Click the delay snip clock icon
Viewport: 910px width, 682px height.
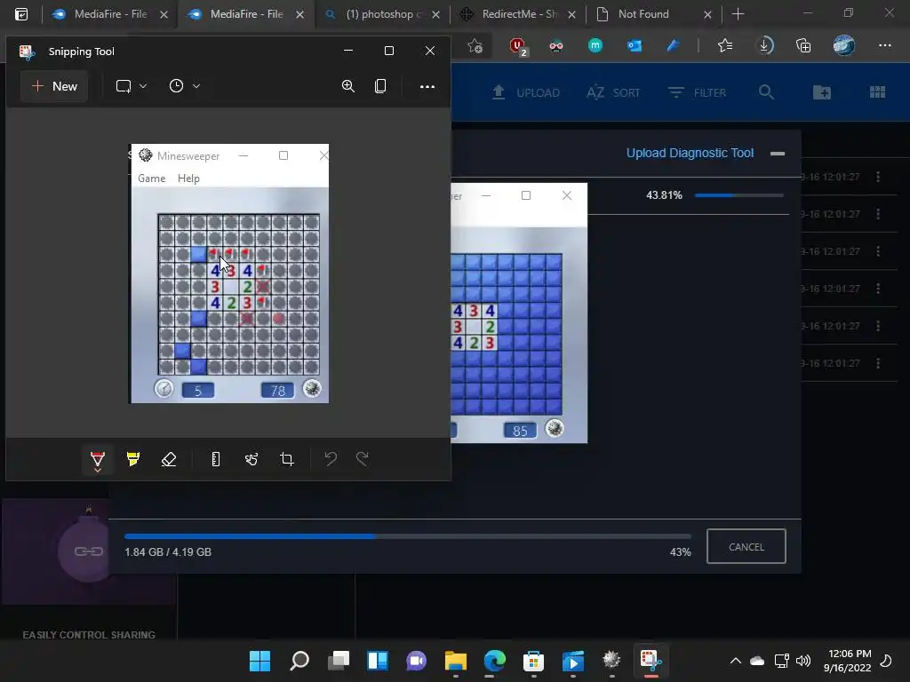click(177, 86)
